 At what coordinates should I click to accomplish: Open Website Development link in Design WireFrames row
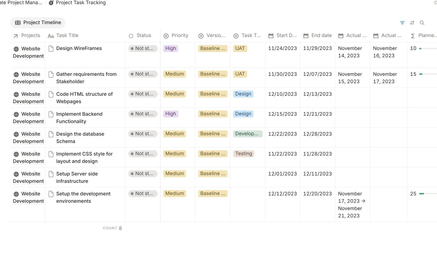[28, 52]
